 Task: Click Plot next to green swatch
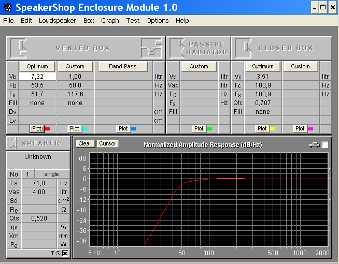(x=199, y=129)
